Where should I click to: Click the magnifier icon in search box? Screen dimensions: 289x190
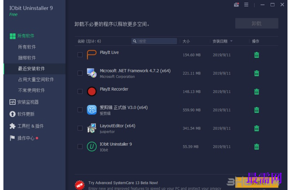click(x=135, y=41)
